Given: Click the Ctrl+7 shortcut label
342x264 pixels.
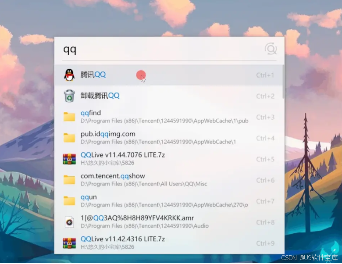Looking at the screenshot, I should (265, 201).
